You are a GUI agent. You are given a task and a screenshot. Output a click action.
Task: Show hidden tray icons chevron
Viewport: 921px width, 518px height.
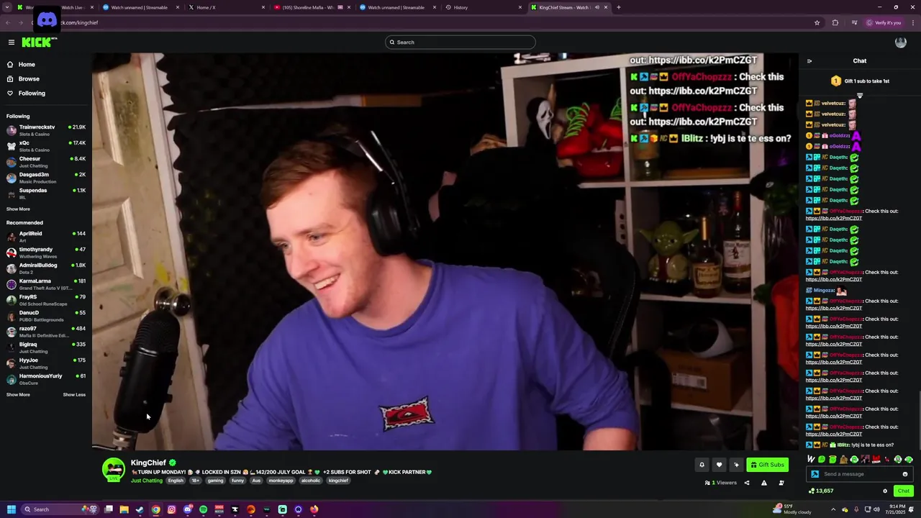pyautogui.click(x=834, y=509)
